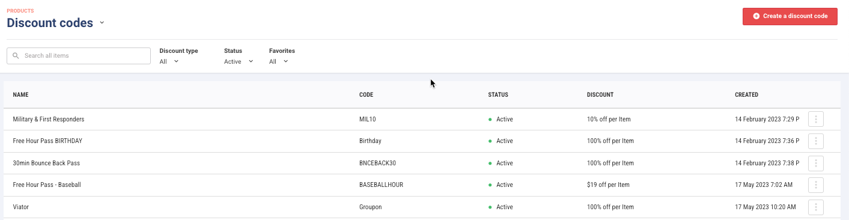Open the Viator discount row
This screenshot has width=849, height=220.
click(x=422, y=207)
